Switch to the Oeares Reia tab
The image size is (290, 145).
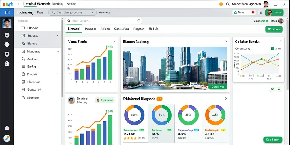coord(121,29)
